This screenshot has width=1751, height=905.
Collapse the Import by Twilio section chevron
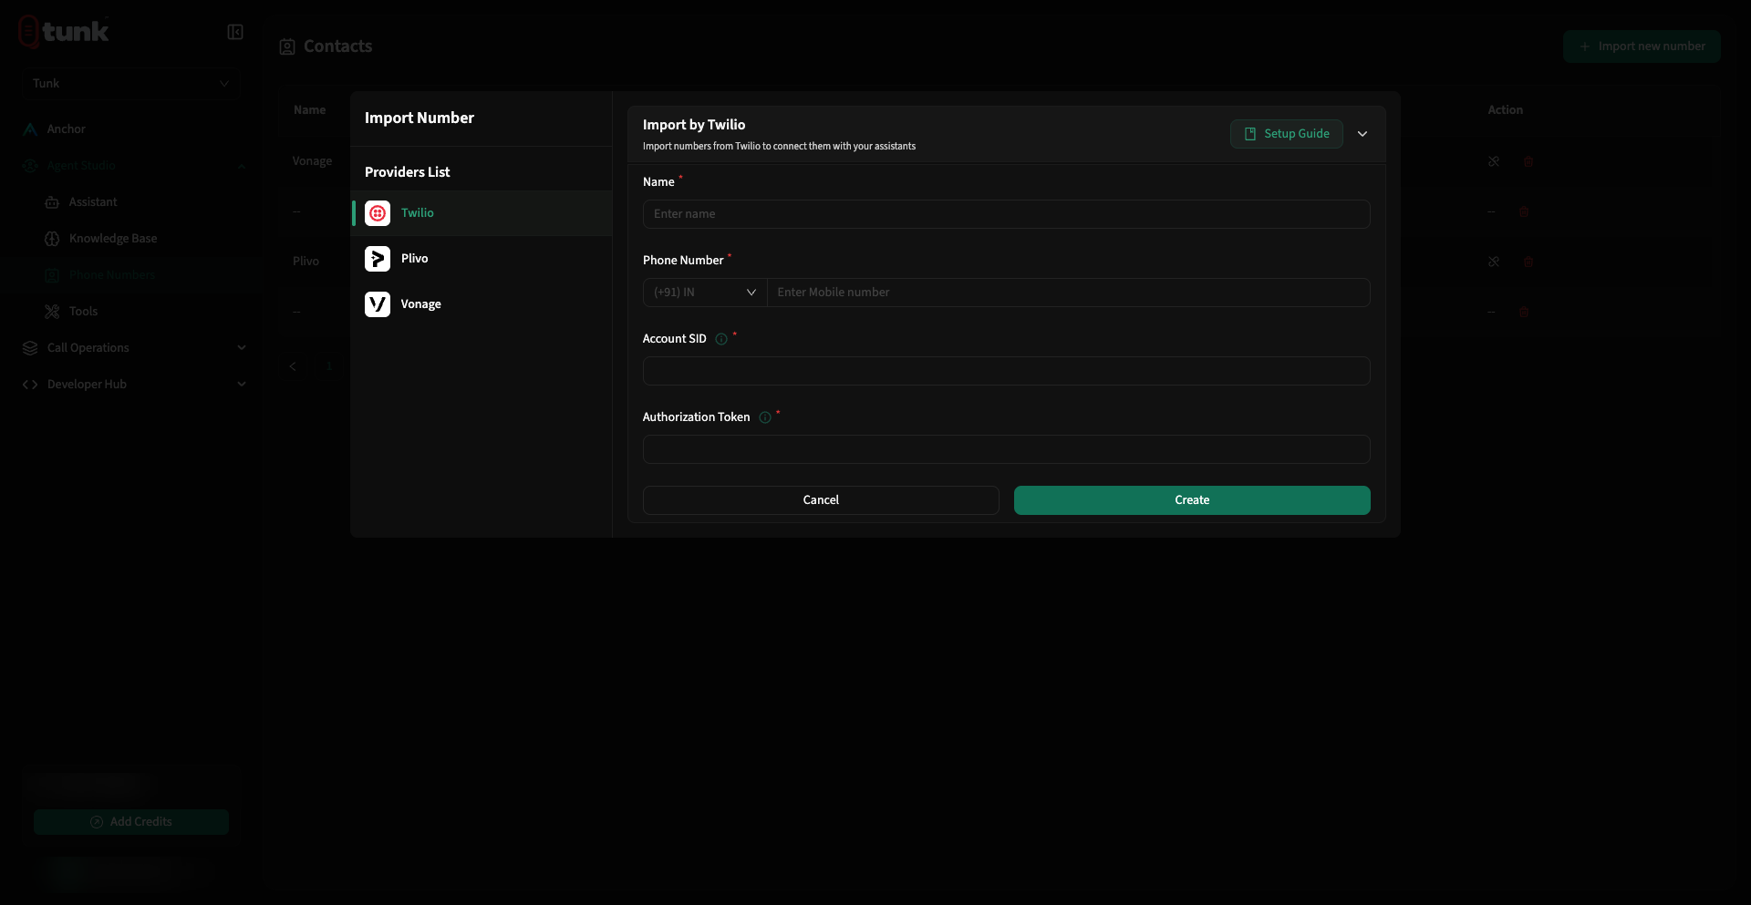(x=1362, y=134)
